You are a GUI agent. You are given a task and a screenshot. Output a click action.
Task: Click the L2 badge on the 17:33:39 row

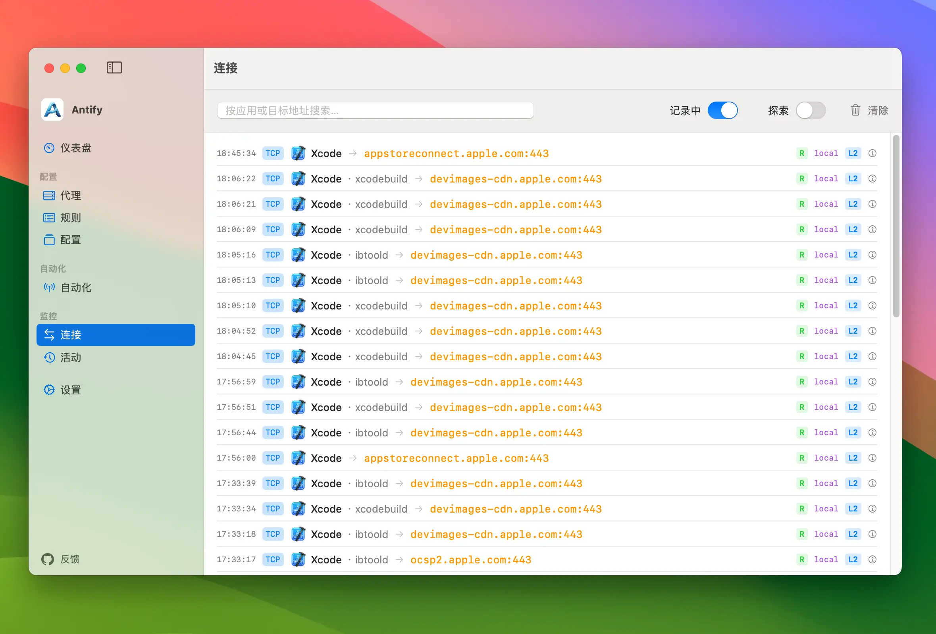pos(853,483)
